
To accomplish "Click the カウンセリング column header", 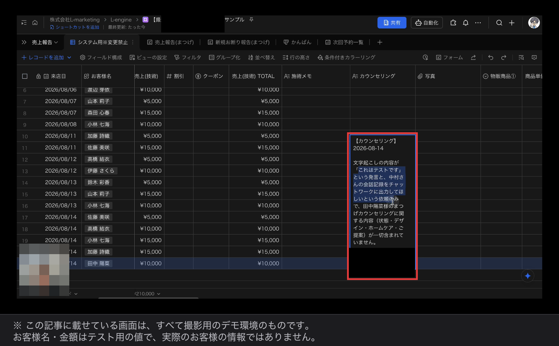I will click(383, 76).
